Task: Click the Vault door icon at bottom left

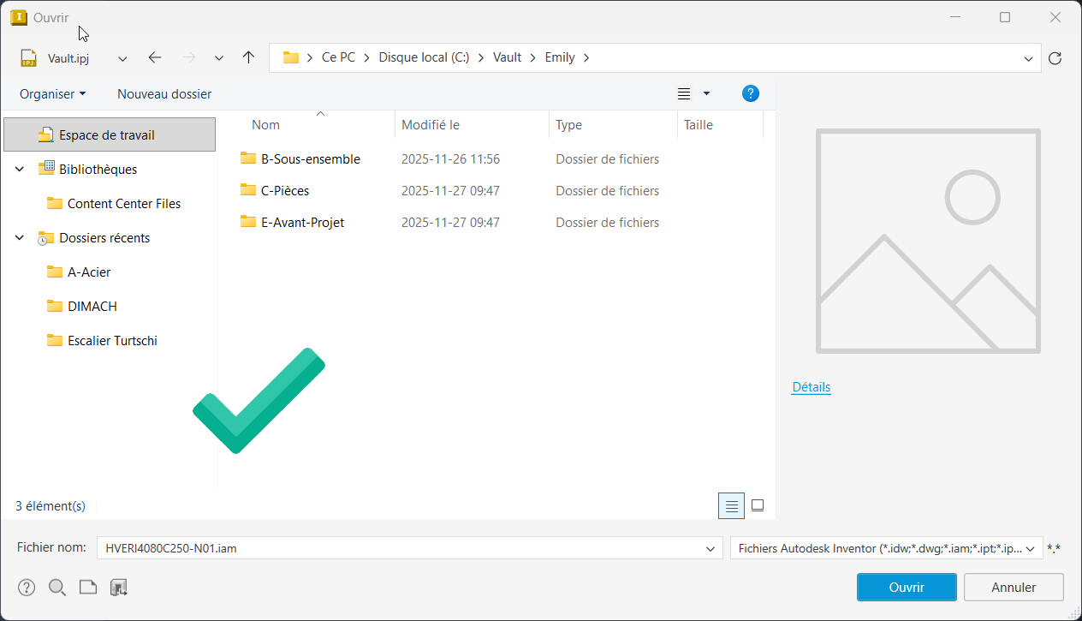Action: click(119, 588)
